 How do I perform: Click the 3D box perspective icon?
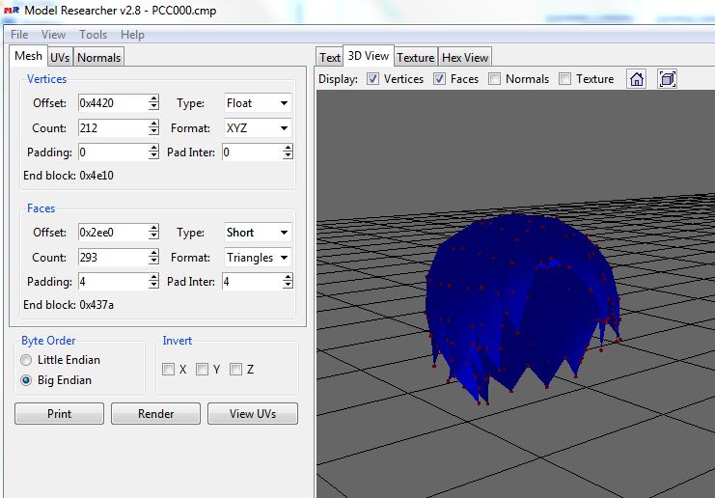pos(667,79)
